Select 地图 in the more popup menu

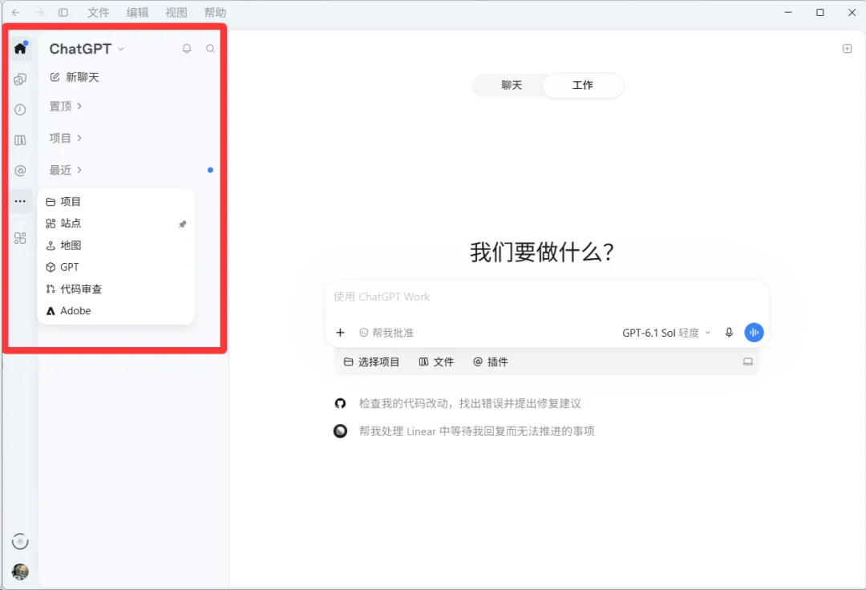point(116,245)
